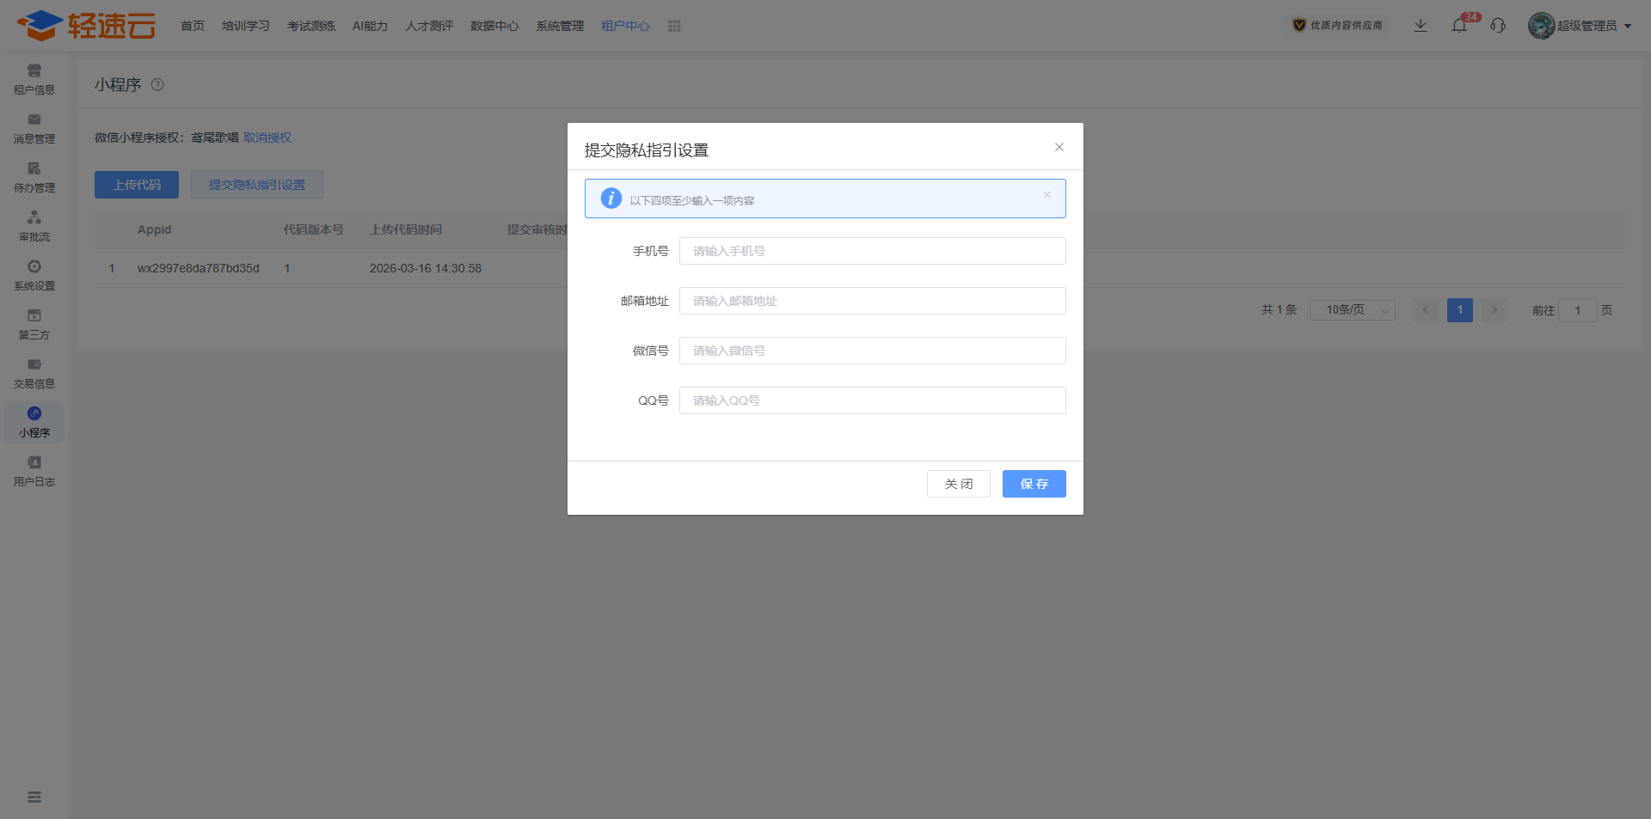1651x819 pixels.
Task: Open 用户日志 in the left sidebar
Action: (34, 471)
